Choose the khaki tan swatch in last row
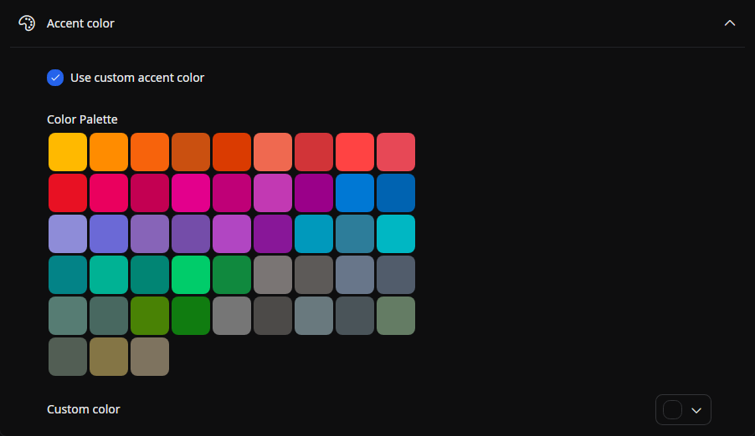The image size is (755, 436). 109,356
